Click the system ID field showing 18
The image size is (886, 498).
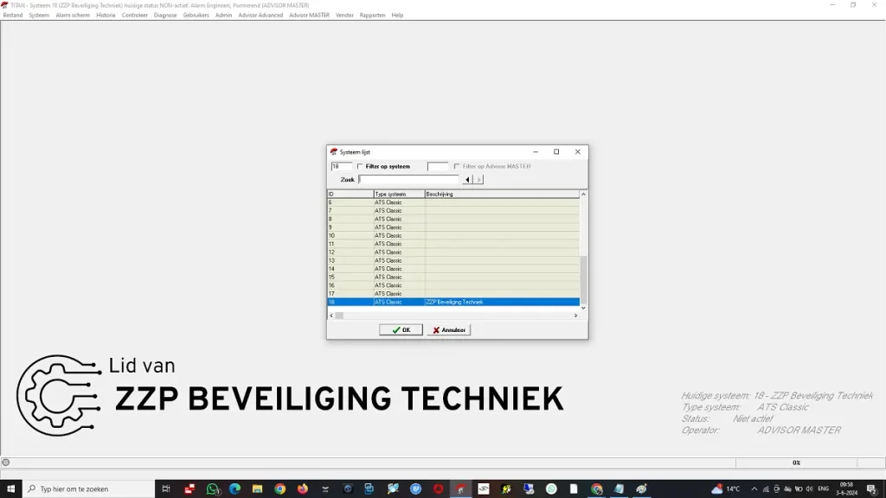coord(341,166)
